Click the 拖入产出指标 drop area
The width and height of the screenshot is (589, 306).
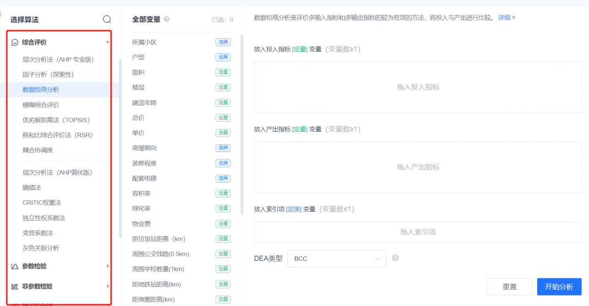[x=418, y=167]
